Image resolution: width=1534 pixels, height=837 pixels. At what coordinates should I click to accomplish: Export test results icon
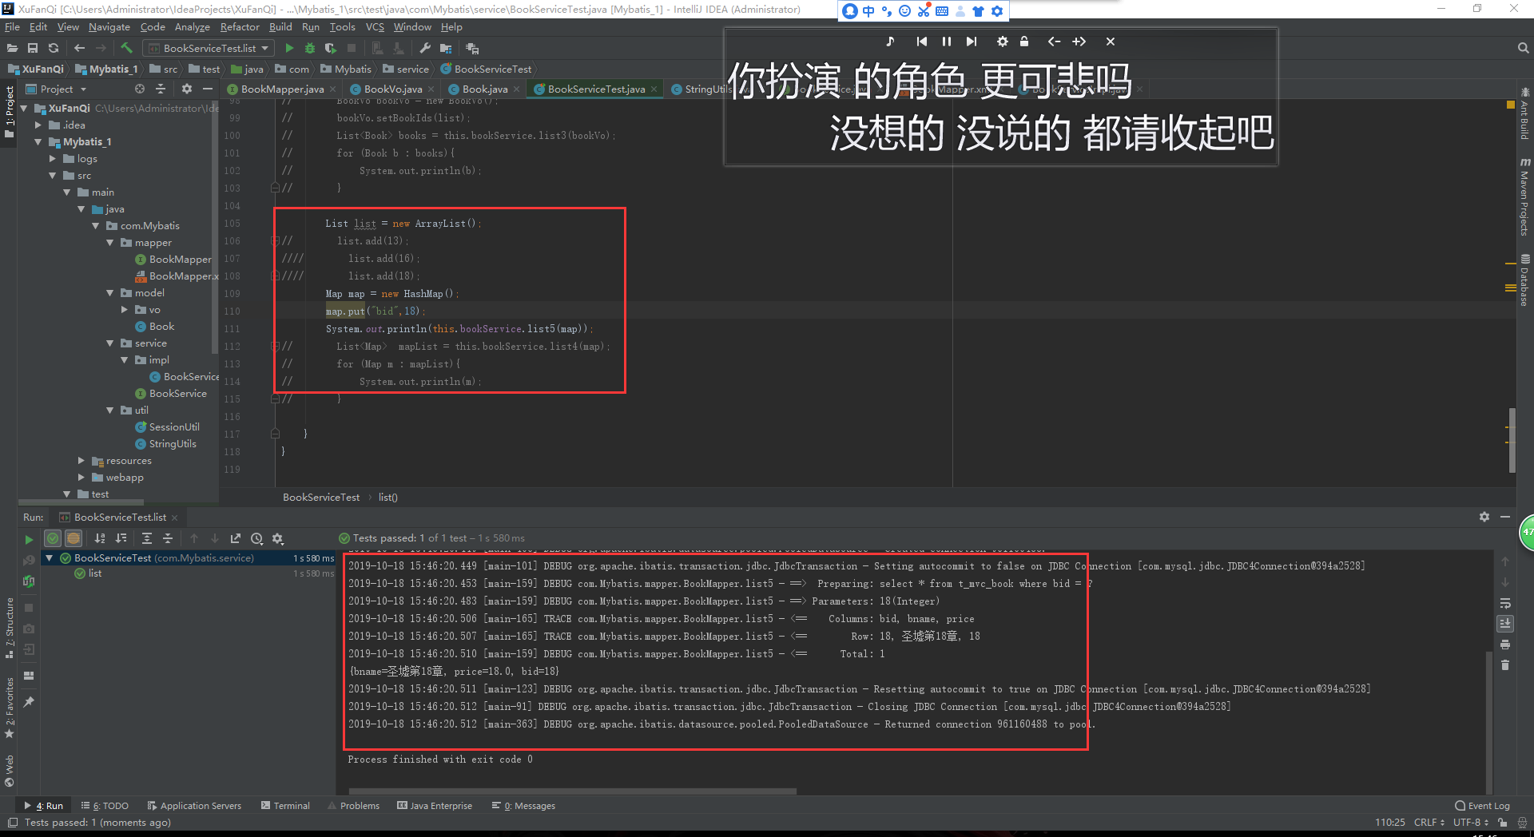236,539
